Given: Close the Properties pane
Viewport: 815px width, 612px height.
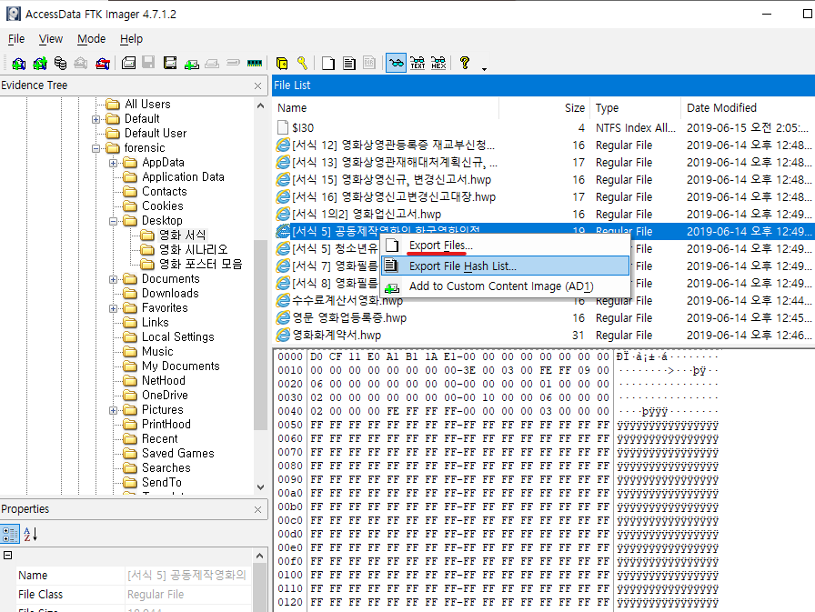Looking at the screenshot, I should (257, 509).
